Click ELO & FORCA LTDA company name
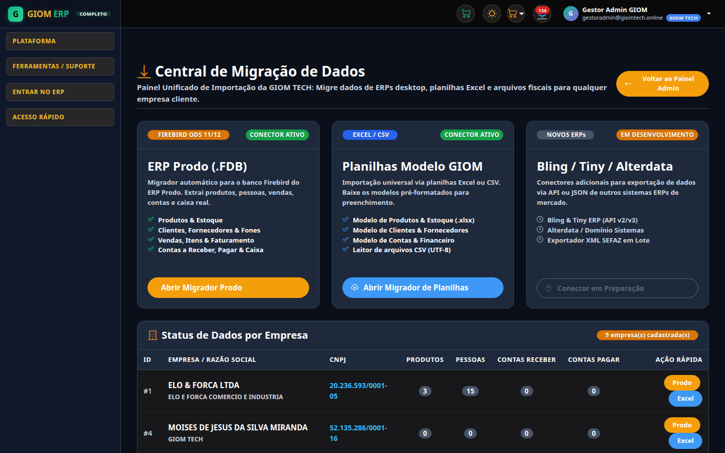This screenshot has height=453, width=725. click(x=204, y=386)
